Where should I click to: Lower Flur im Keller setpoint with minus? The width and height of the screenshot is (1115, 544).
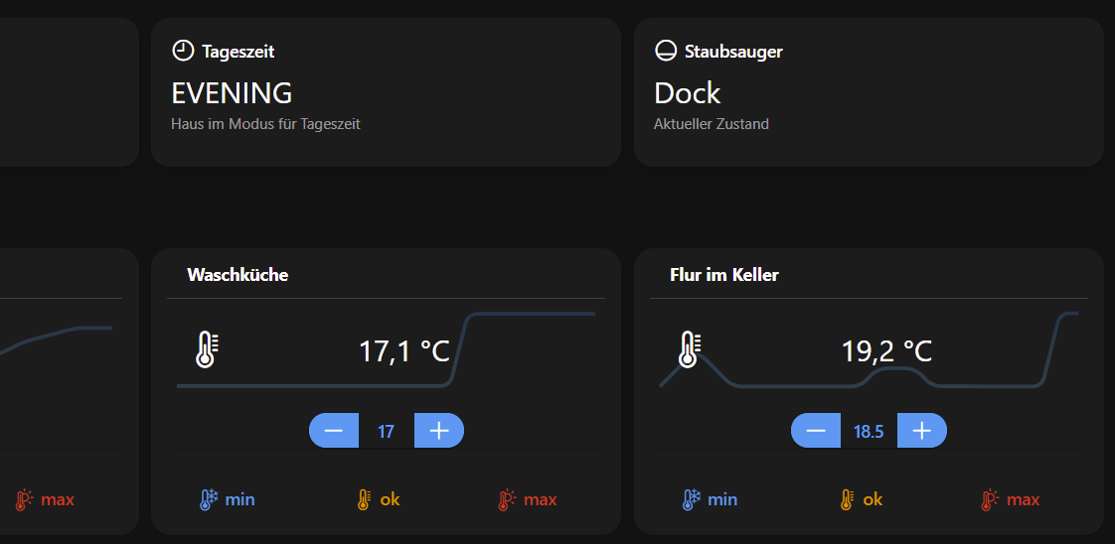coord(816,431)
